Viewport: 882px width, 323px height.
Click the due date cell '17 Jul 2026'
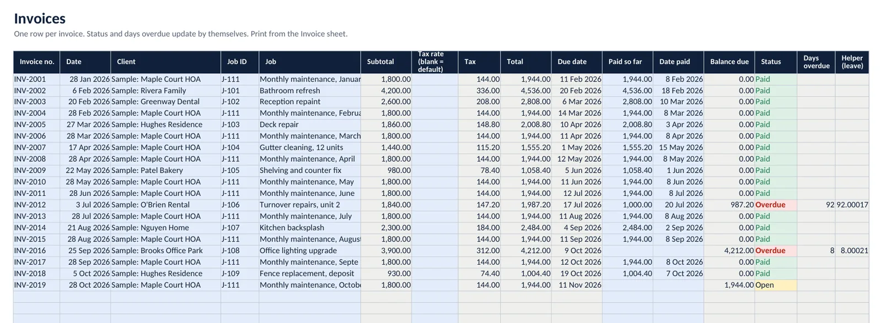(x=577, y=205)
